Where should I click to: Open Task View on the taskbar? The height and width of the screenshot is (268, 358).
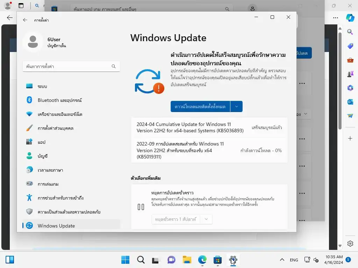click(x=156, y=260)
